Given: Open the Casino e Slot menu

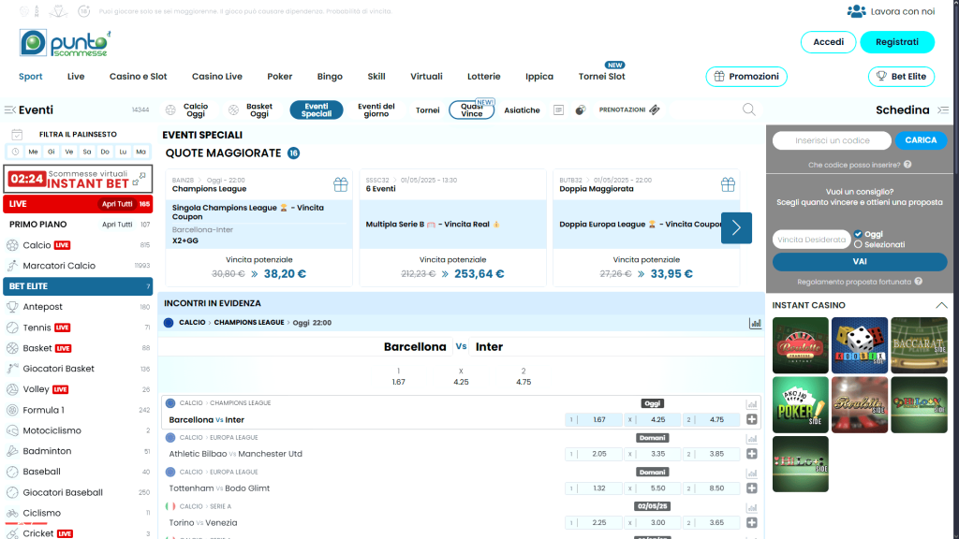Looking at the screenshot, I should coord(138,76).
